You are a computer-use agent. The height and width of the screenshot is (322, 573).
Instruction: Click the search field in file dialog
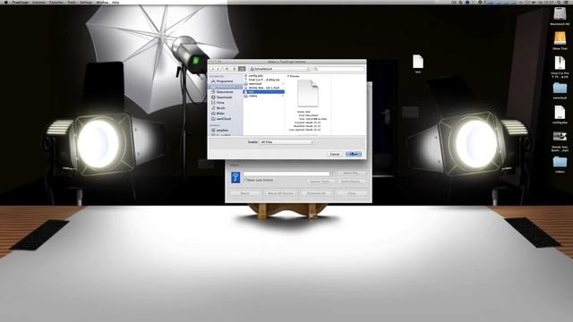338,69
